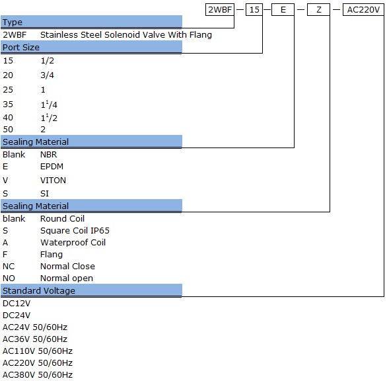Screen dimensions: 387x381
Task: Click the 1/2 port size row
Action: (x=28, y=60)
